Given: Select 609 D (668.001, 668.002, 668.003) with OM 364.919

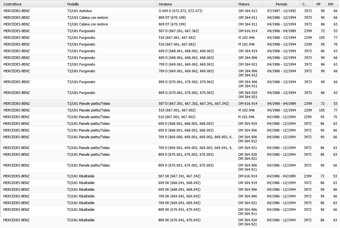Looking at the screenshot, I should (x=186, y=124).
